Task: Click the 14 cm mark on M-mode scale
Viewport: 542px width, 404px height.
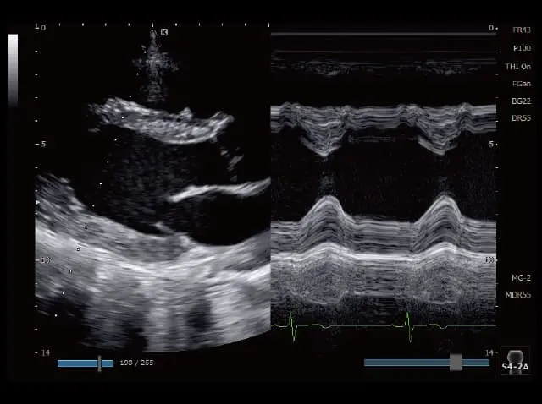Action: (491, 352)
